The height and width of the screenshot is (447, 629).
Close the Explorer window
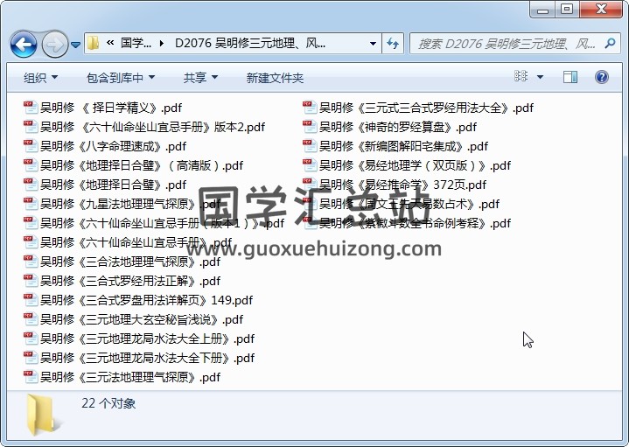point(600,10)
